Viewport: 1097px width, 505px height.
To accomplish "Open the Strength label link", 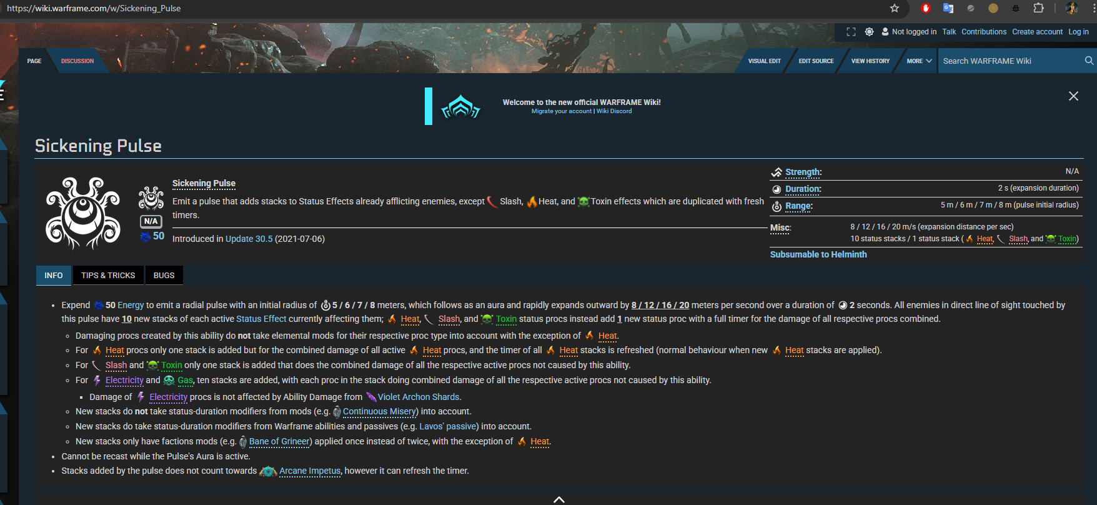I will (803, 172).
